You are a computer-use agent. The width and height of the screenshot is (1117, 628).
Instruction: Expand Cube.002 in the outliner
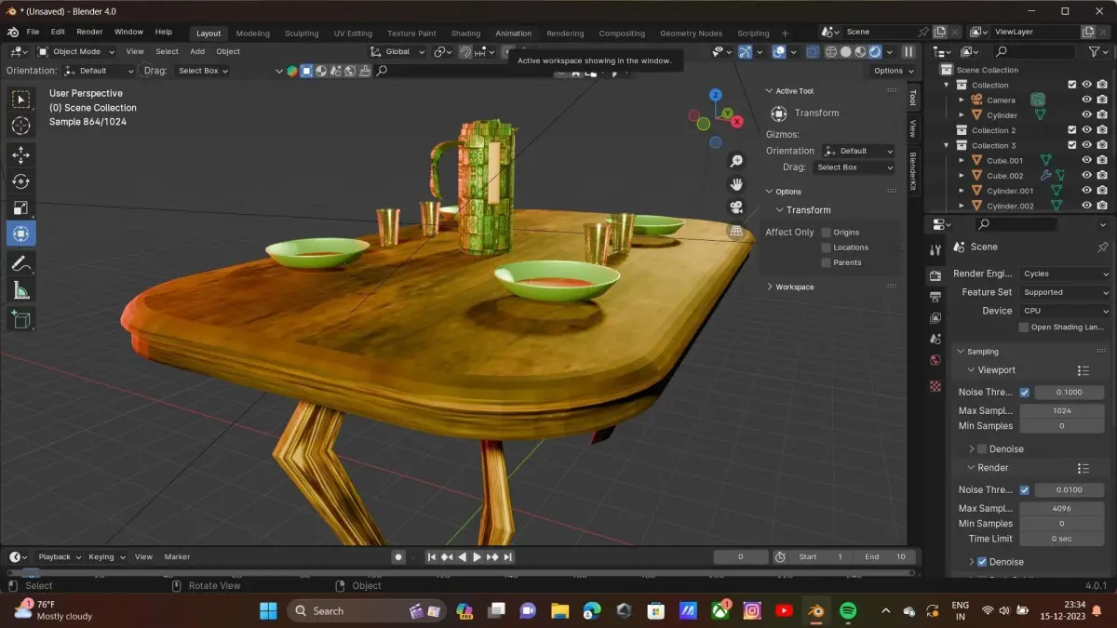coord(963,175)
